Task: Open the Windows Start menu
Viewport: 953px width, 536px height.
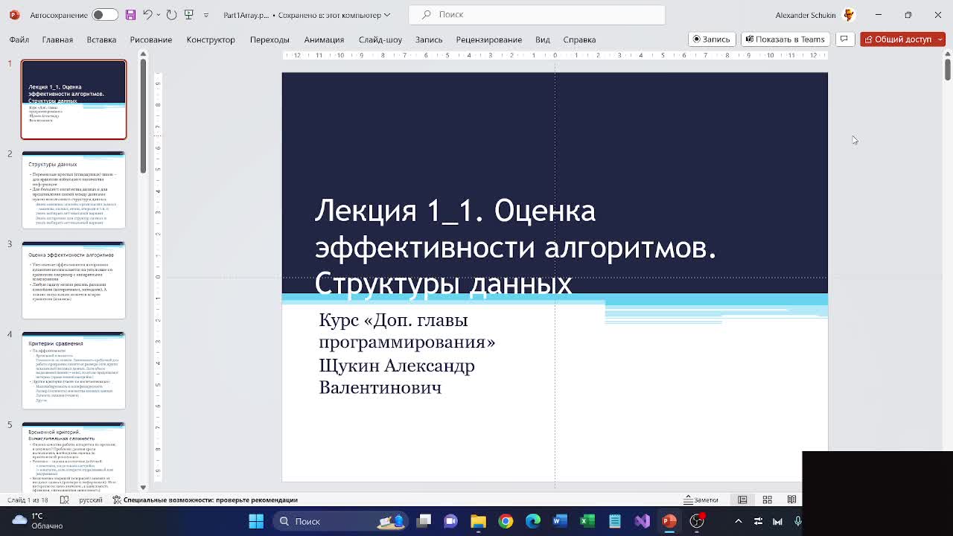Action: [256, 521]
